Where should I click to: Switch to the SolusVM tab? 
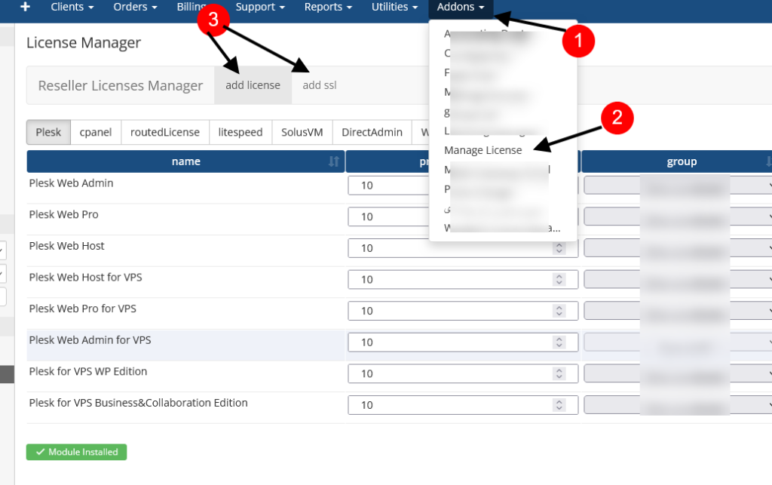302,133
